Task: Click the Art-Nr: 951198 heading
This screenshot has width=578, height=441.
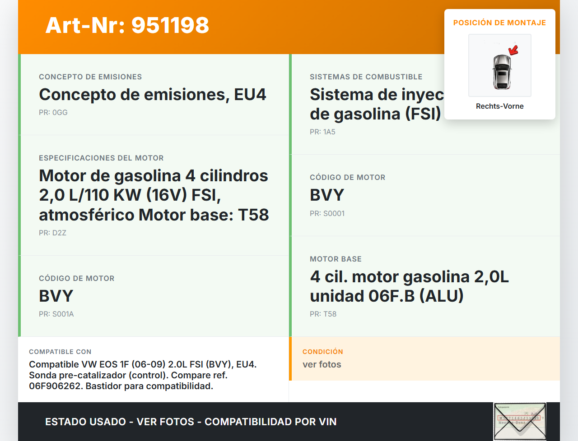Action: coord(127,25)
